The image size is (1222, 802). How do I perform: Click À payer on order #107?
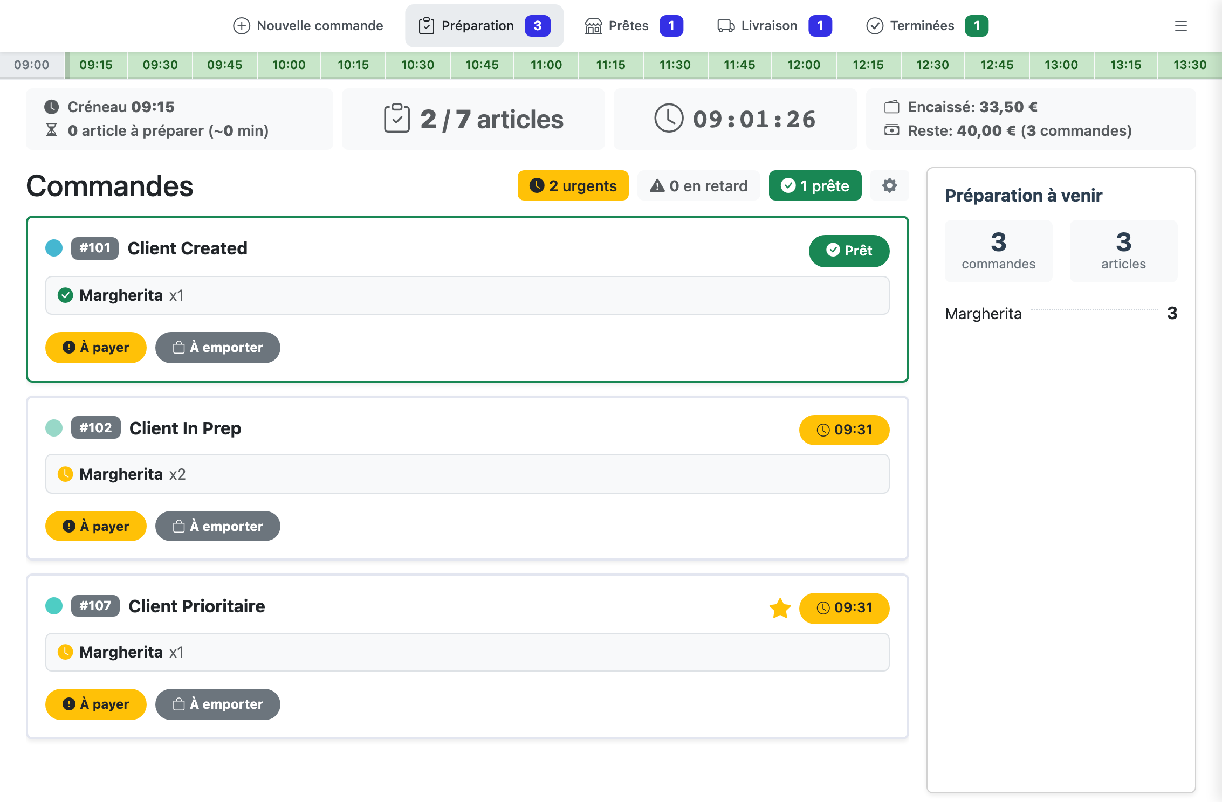(95, 704)
